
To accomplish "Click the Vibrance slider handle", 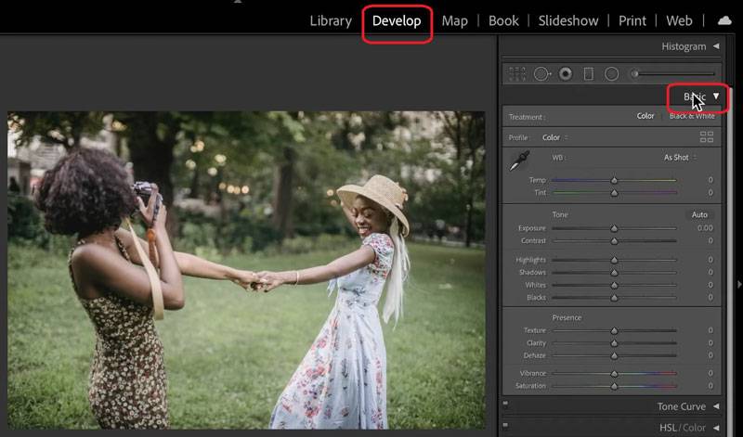I will (614, 374).
